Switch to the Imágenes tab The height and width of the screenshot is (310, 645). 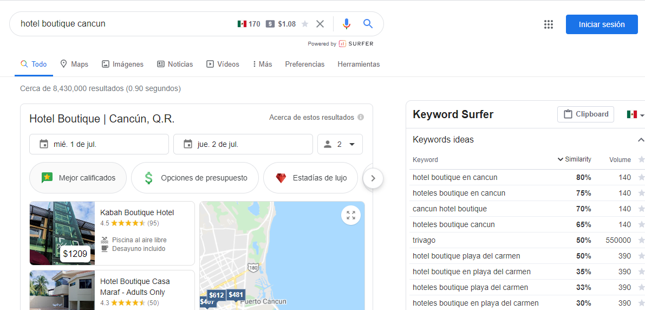pos(122,64)
